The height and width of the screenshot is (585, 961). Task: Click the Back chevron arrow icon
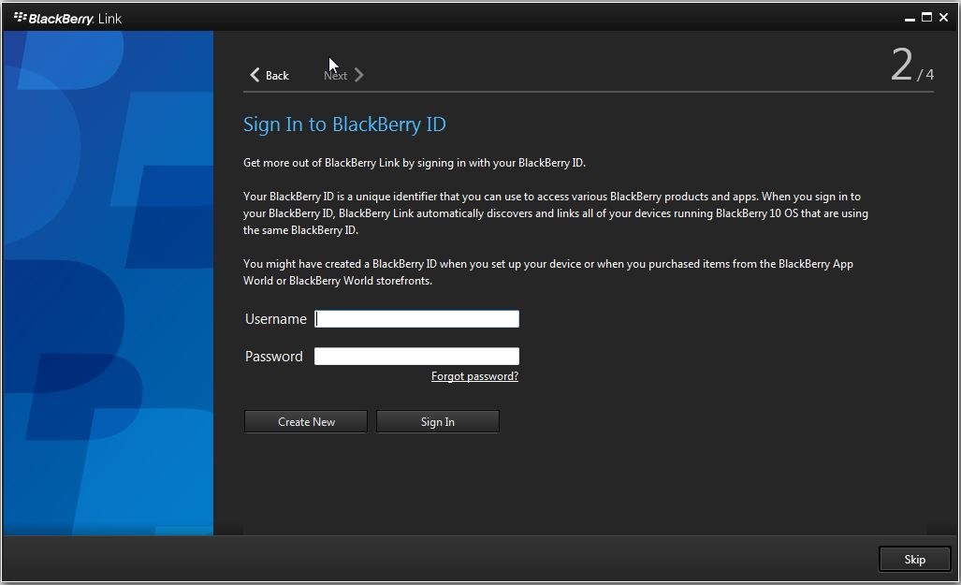pyautogui.click(x=255, y=75)
